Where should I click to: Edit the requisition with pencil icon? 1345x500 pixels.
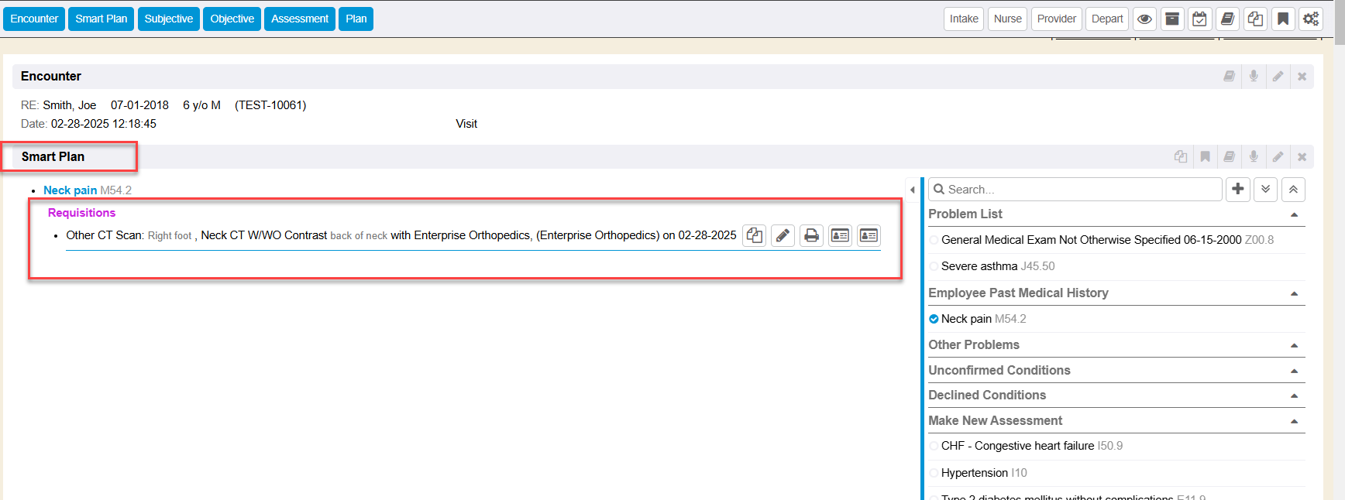tap(783, 235)
